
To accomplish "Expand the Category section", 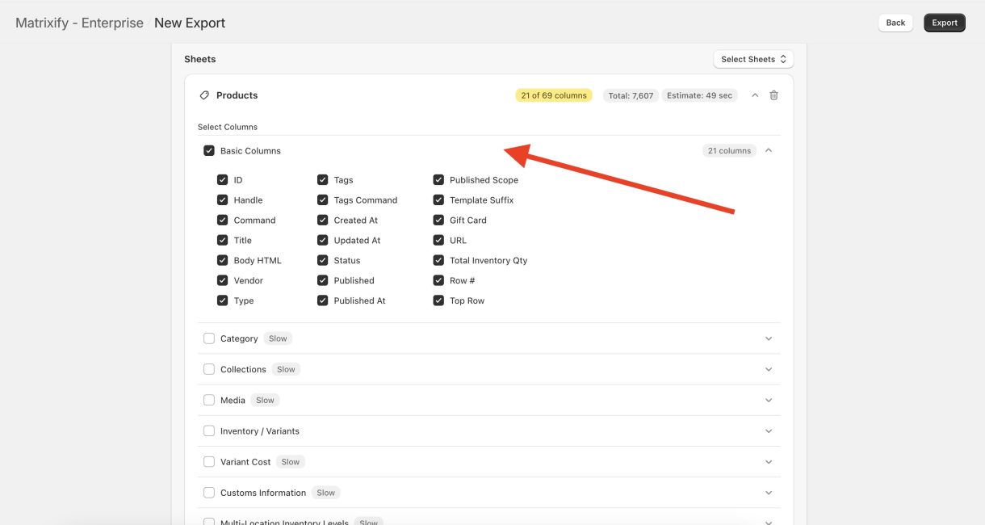I will point(768,338).
